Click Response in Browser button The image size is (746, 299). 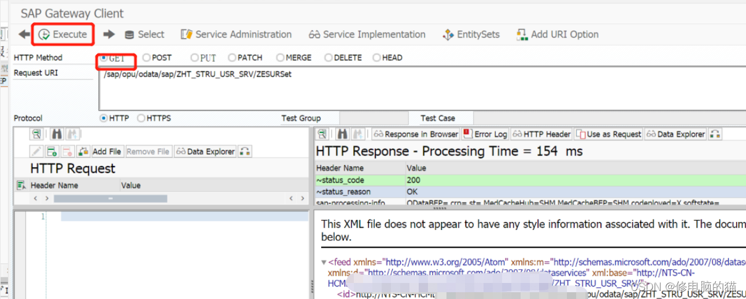click(416, 134)
